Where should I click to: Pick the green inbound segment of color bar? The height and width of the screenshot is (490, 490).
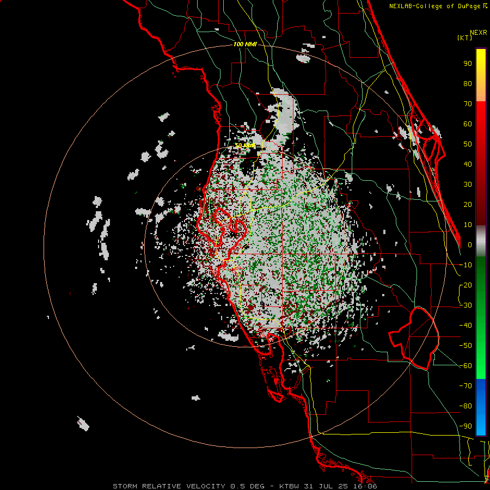tap(481, 317)
